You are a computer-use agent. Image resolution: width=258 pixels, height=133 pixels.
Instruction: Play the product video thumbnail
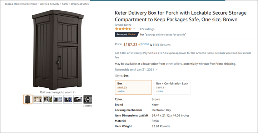click(x=88, y=99)
